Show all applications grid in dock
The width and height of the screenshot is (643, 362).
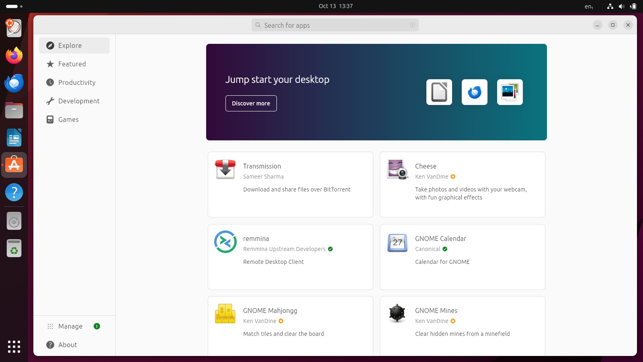(x=14, y=346)
